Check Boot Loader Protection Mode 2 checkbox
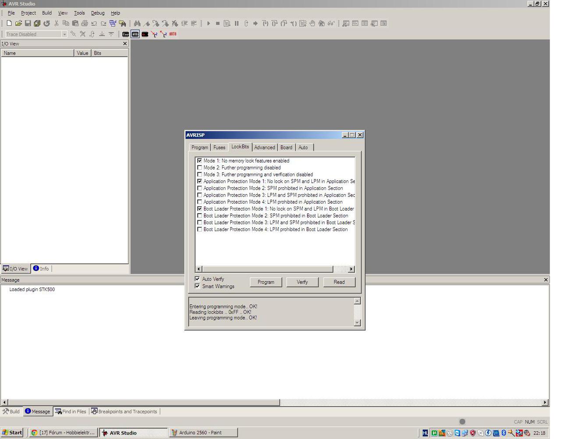This screenshot has height=439, width=561. click(200, 216)
